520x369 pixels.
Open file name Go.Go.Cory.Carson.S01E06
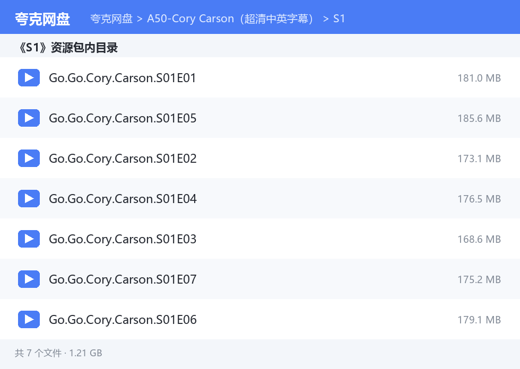[123, 320]
